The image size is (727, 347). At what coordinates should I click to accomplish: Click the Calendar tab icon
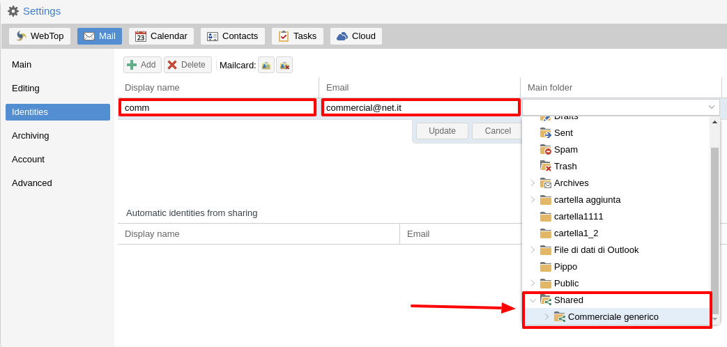pyautogui.click(x=141, y=36)
